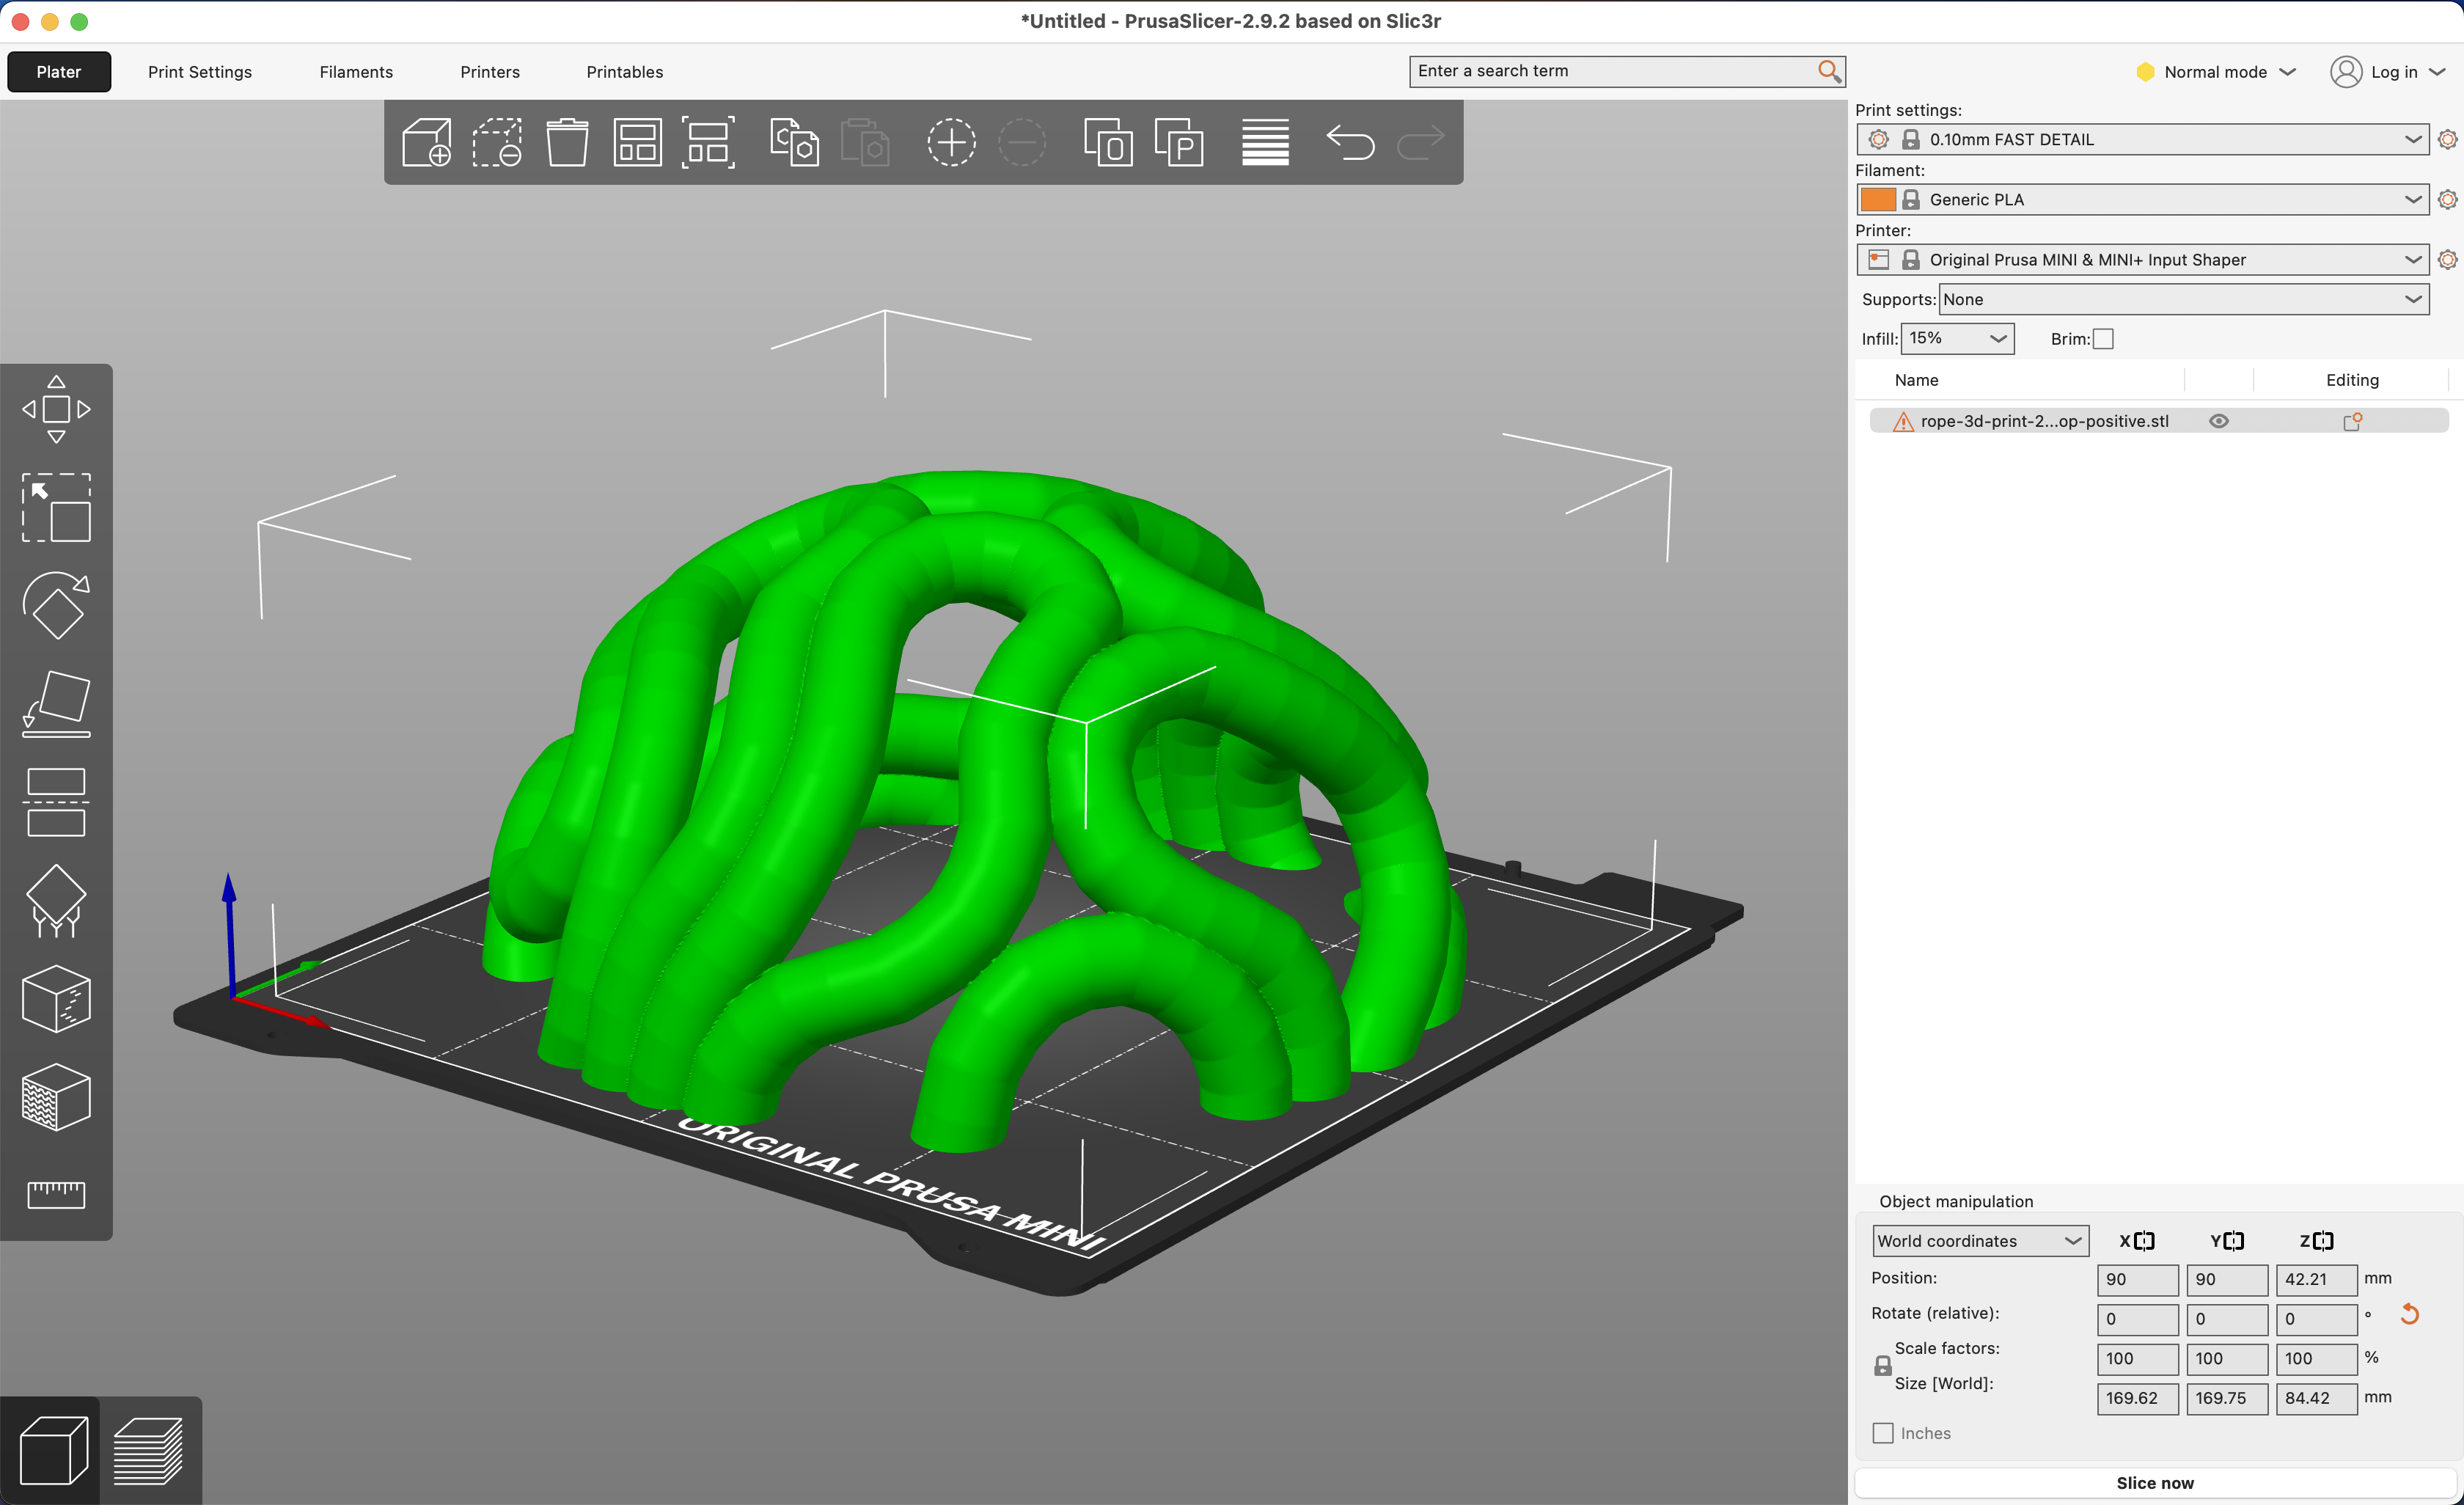The width and height of the screenshot is (2464, 1505).
Task: Select the Place on face tool
Action: point(56,704)
